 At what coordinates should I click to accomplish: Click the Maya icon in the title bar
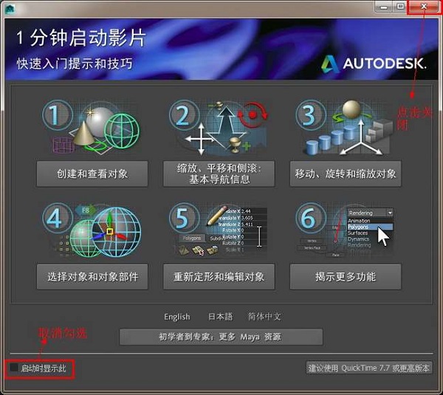coord(10,9)
